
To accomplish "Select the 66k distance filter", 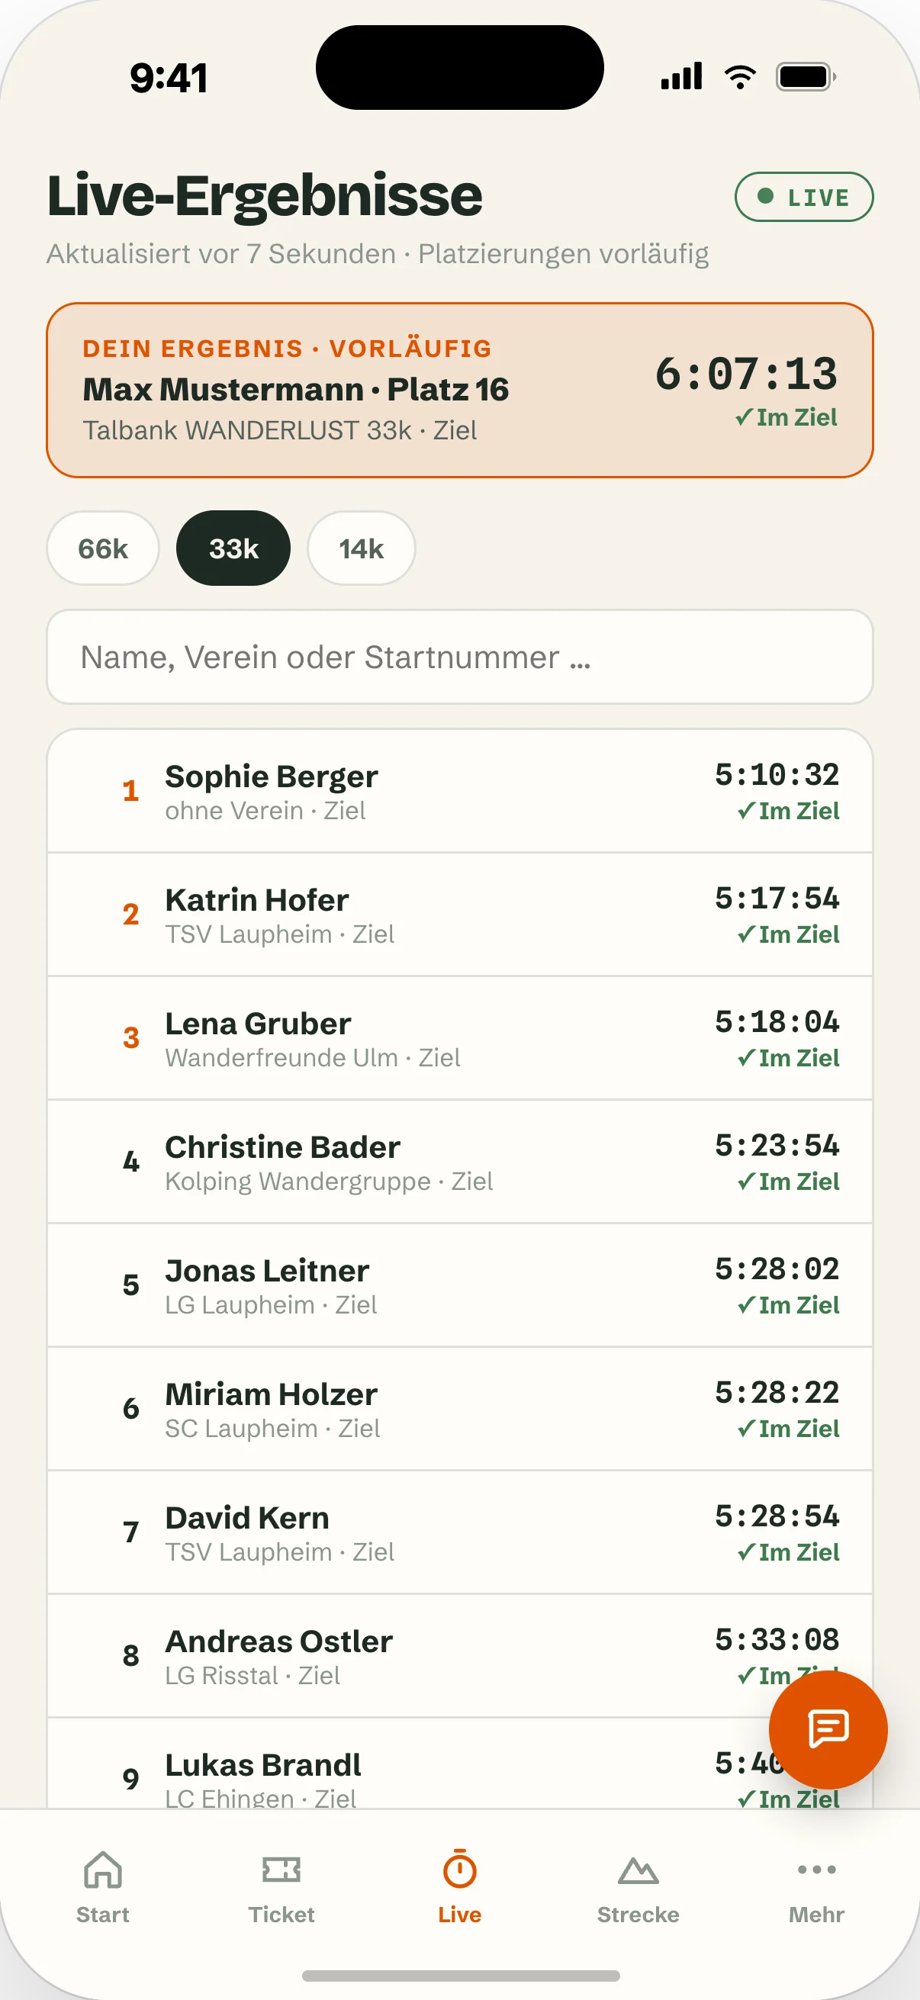I will [103, 548].
